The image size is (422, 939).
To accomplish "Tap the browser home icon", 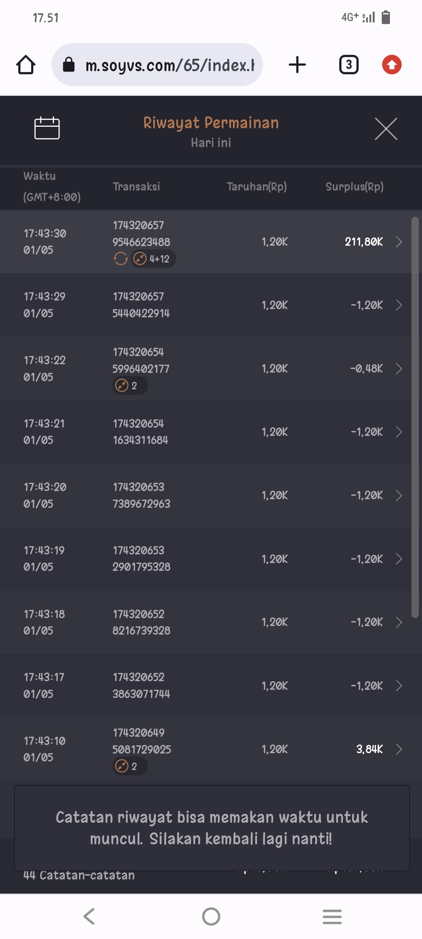I will coord(26,65).
